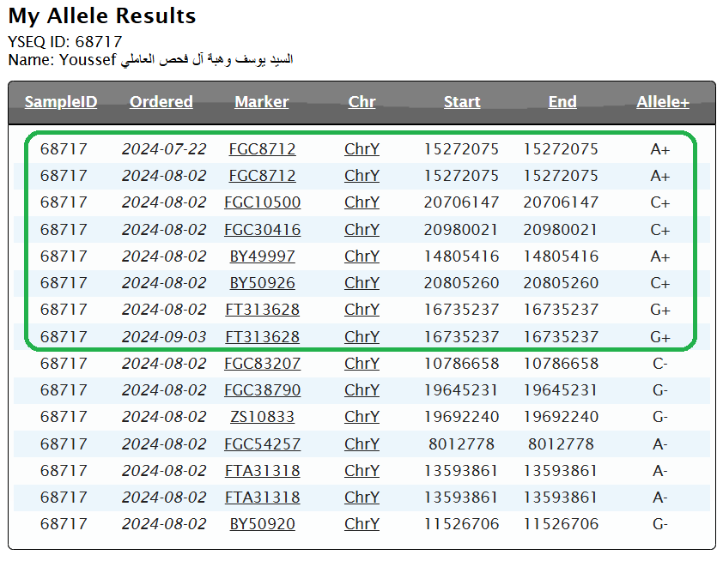Open the FGC30416 marker link
The height and width of the screenshot is (561, 723).
(x=262, y=230)
